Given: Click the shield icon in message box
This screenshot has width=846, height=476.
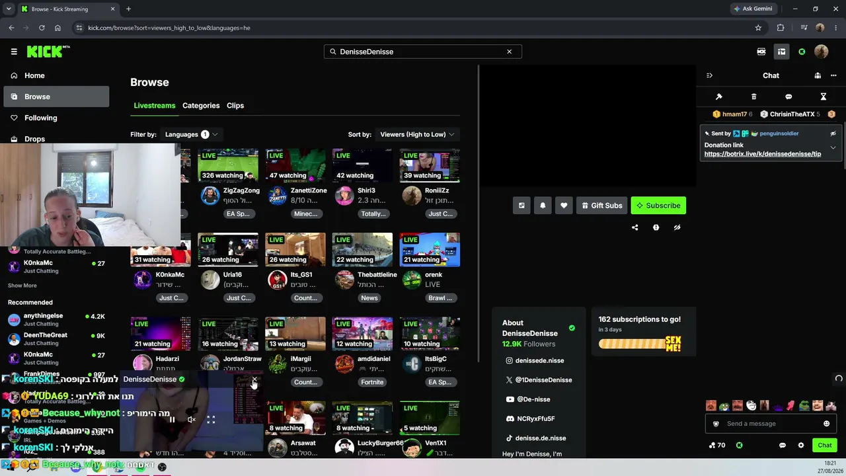Looking at the screenshot, I should pos(716,424).
